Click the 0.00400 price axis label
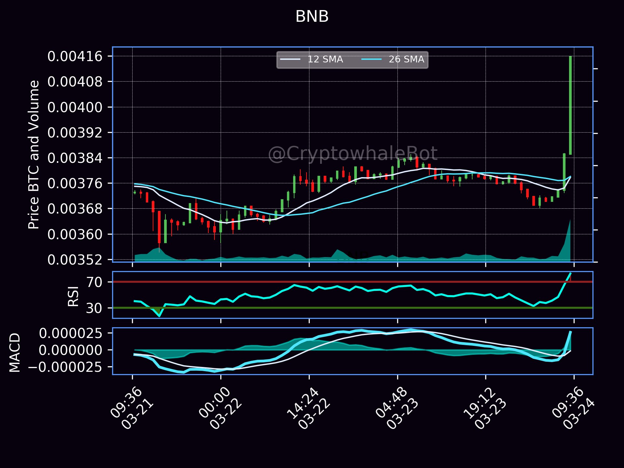This screenshot has width=624, height=468. coord(75,107)
